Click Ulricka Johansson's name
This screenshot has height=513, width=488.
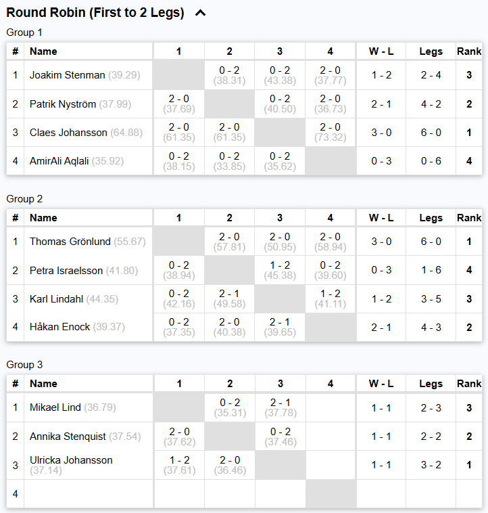pyautogui.click(x=71, y=460)
